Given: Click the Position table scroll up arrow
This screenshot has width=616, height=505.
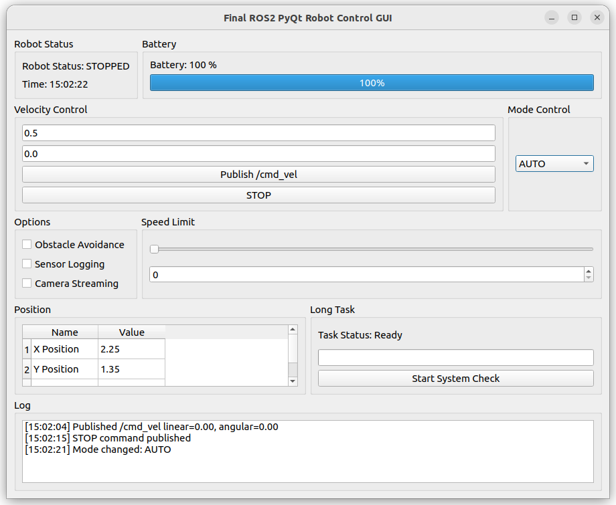Looking at the screenshot, I should click(293, 329).
